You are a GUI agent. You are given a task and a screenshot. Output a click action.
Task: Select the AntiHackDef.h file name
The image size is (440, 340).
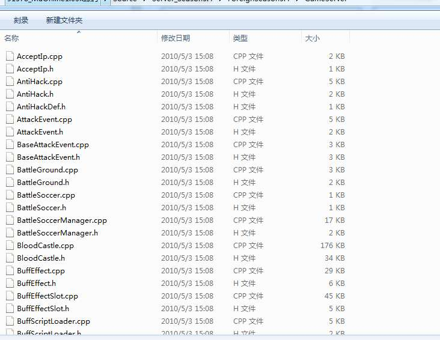coord(41,106)
